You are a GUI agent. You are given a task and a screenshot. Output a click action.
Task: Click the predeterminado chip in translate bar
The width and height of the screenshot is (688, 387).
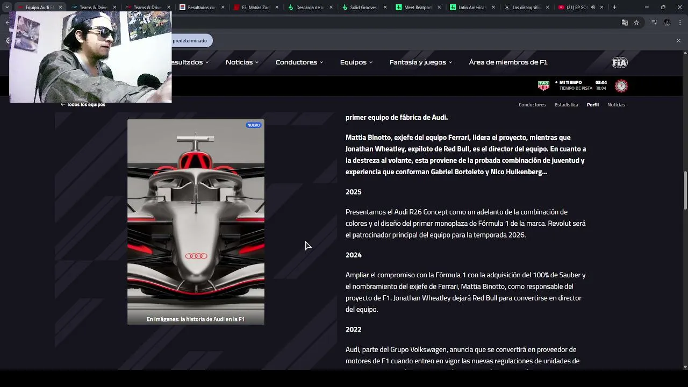click(190, 40)
